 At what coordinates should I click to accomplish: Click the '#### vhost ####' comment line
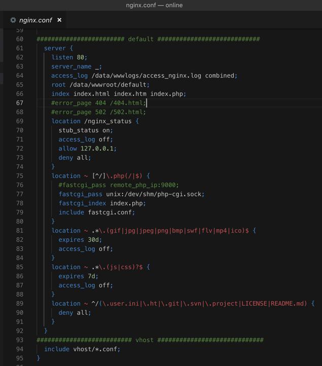point(150,340)
